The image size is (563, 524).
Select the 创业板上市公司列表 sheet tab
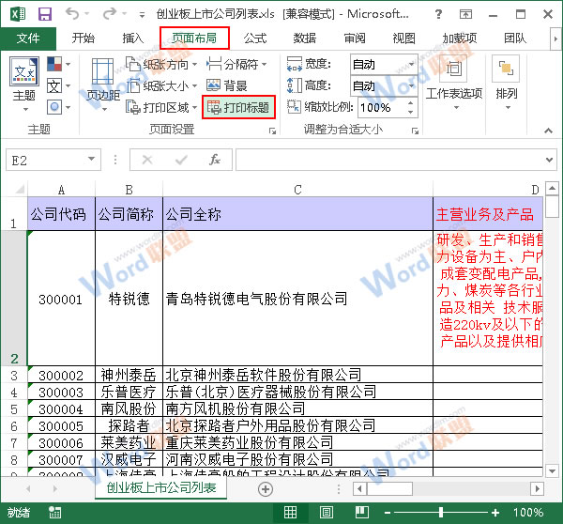160,489
